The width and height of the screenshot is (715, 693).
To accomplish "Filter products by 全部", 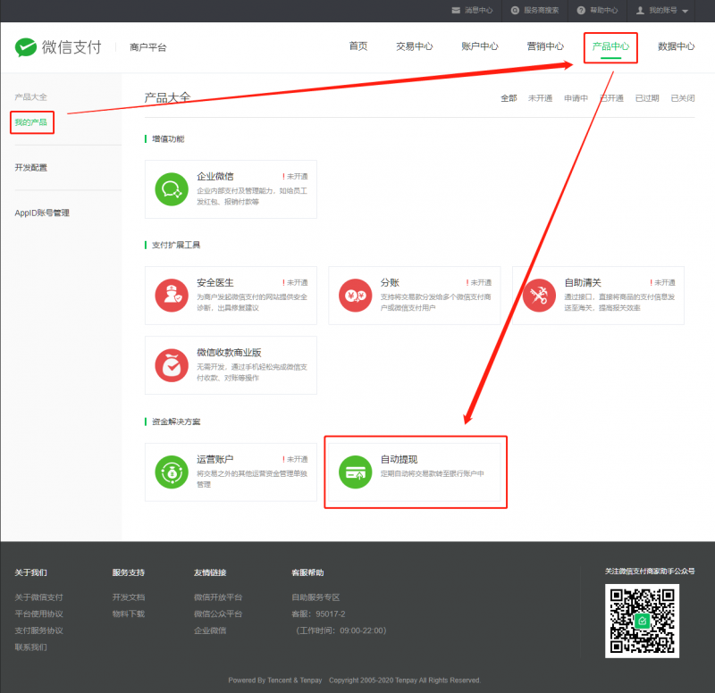I will click(x=509, y=98).
